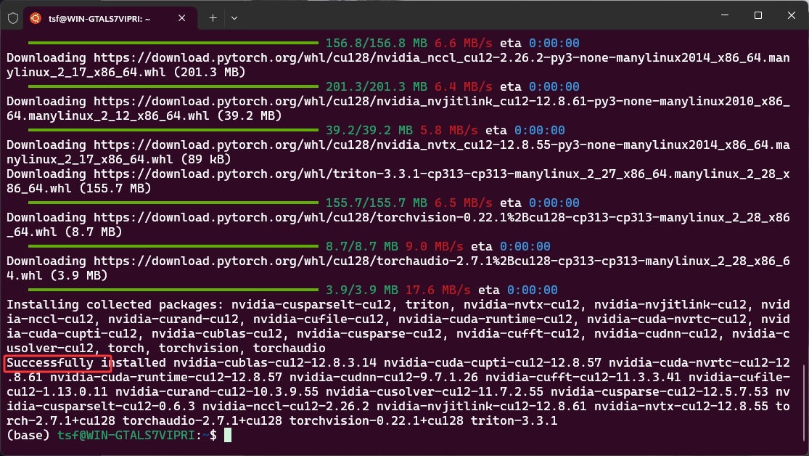Open a new terminal tab with plus button
This screenshot has width=809, height=456.
[x=213, y=18]
